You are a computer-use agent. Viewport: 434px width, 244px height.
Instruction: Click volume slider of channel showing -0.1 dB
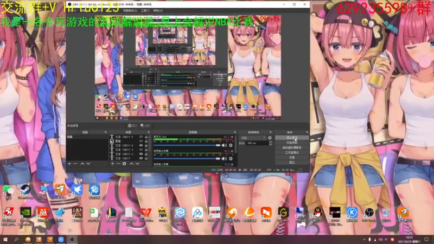(x=187, y=158)
